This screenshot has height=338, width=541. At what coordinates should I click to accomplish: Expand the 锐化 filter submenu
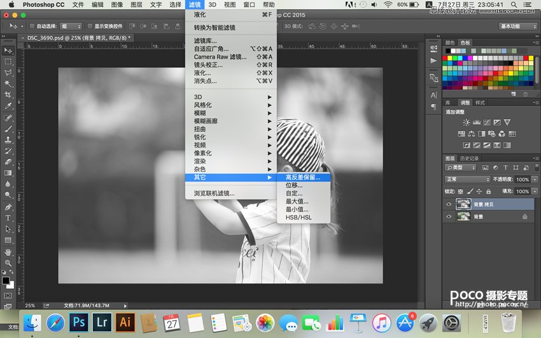coord(231,137)
